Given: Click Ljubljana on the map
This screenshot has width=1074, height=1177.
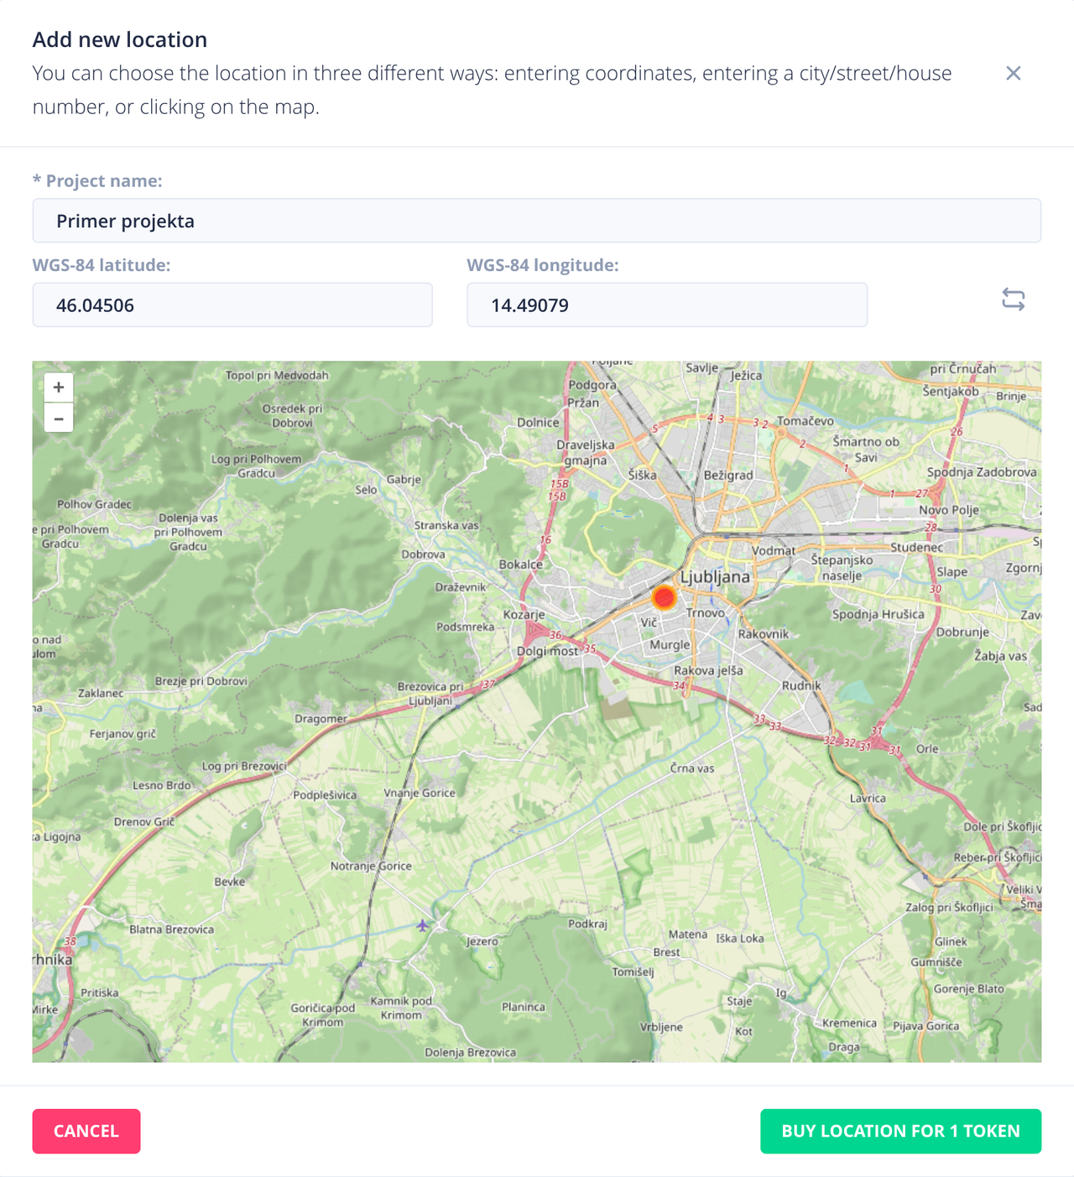Looking at the screenshot, I should pyautogui.click(x=717, y=576).
